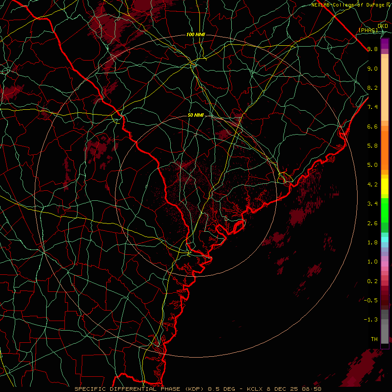
Task: Click the 6.6 value on the color scale
Action: click(x=372, y=126)
